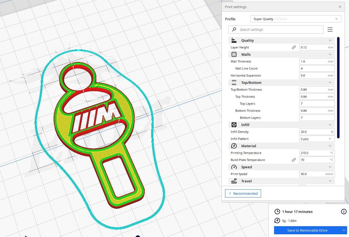
Task: Click the Infill section icon
Action: (234, 125)
